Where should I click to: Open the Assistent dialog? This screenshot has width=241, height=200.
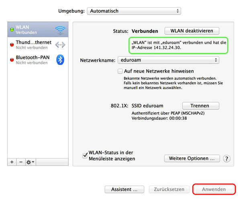[125, 190]
